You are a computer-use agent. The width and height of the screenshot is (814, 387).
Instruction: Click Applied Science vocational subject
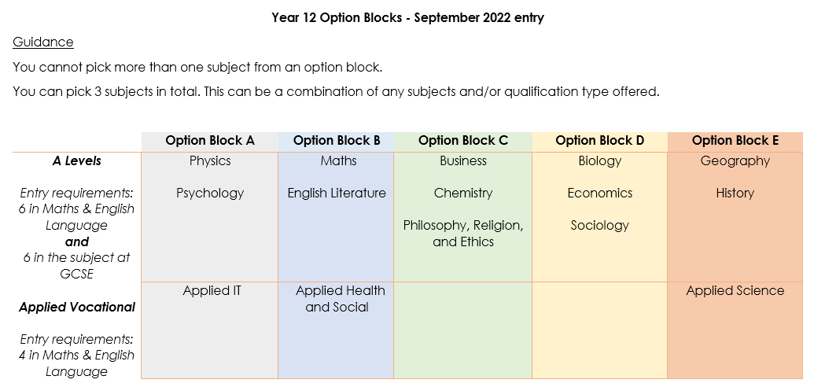pos(735,291)
